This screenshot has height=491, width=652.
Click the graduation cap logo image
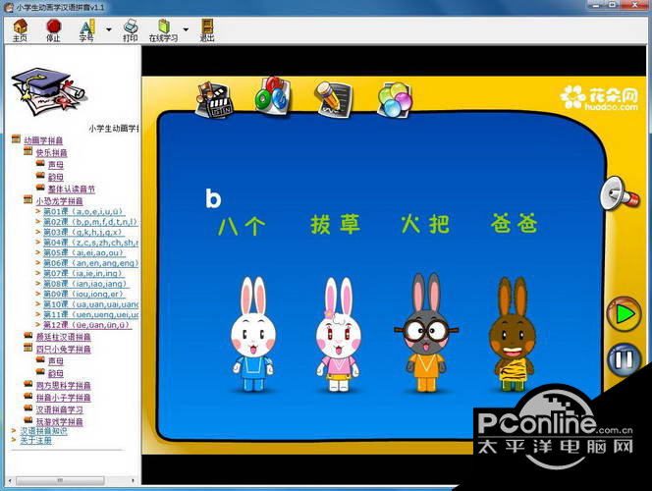(x=48, y=92)
